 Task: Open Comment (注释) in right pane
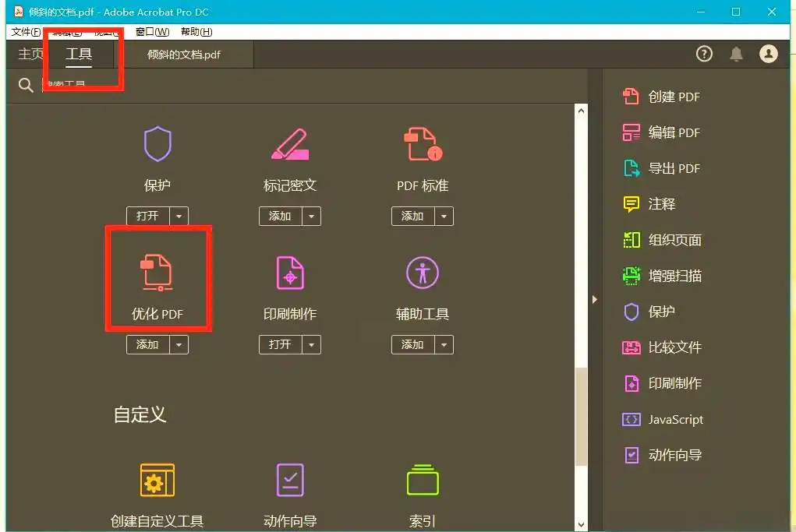649,204
